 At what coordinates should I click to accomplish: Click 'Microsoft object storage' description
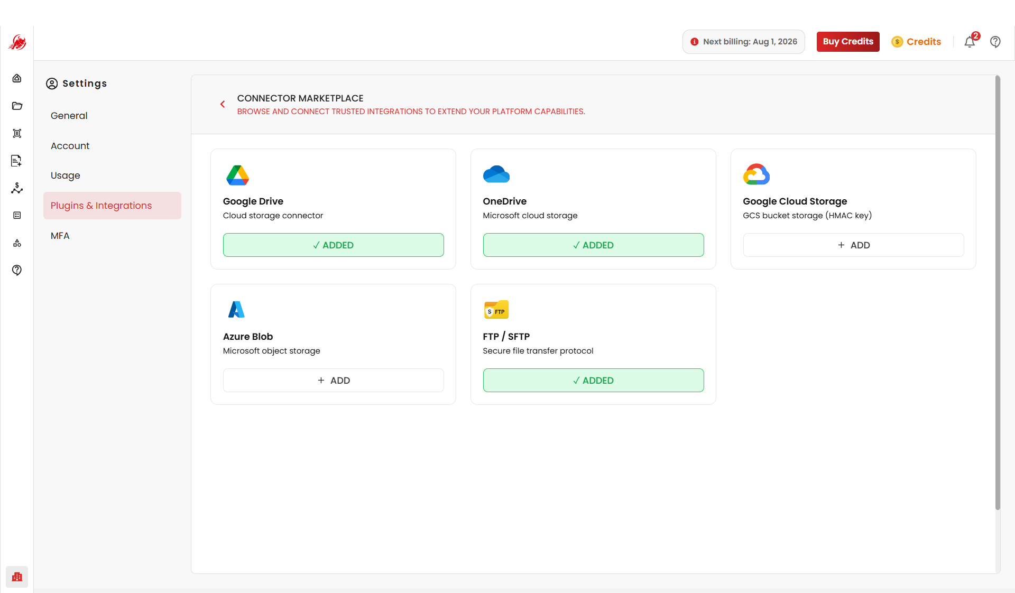point(271,351)
